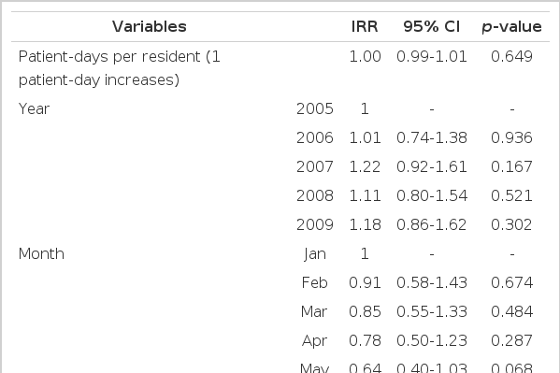Screen dimensions: 560x373
Task: Click the confidence interval 0.74-1.38
Action: 431,138
